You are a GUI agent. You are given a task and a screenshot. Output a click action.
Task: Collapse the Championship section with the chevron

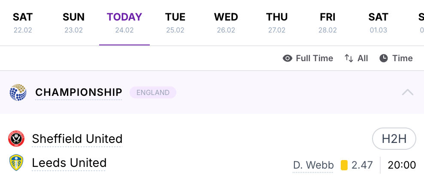(x=408, y=92)
